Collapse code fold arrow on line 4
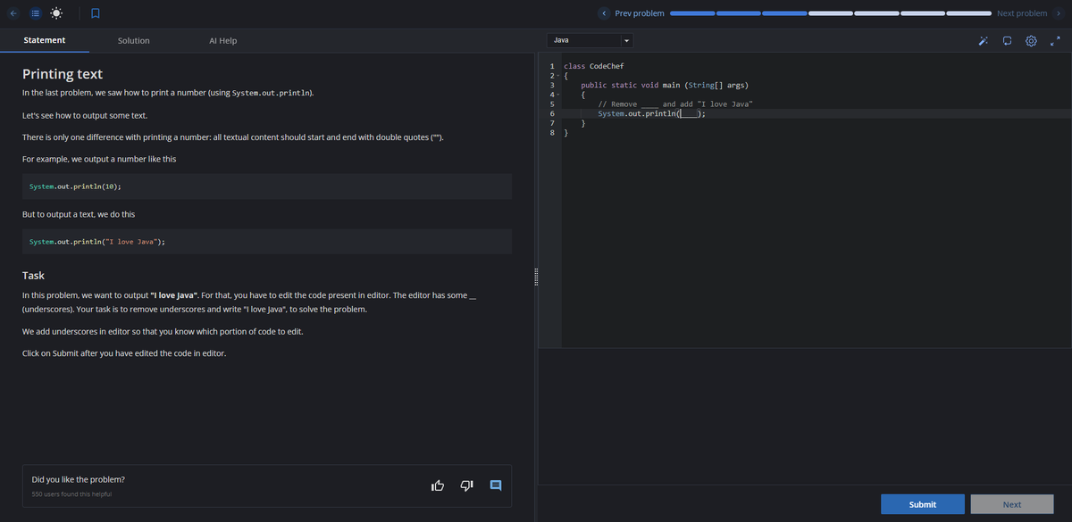Screen dimensions: 1072x522 tap(557, 95)
